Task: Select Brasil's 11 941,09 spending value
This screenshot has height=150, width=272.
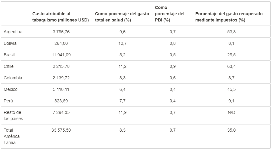Action: [61, 55]
